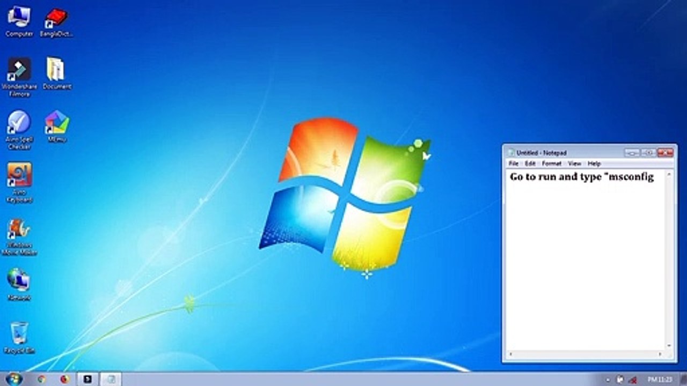687x386 pixels.
Task: Open the Edit menu in Notepad
Action: click(x=530, y=164)
